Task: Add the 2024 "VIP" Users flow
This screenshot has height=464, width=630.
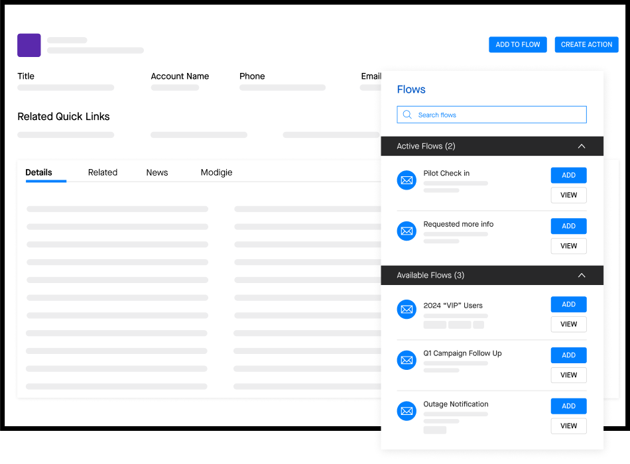Action: [x=568, y=304]
